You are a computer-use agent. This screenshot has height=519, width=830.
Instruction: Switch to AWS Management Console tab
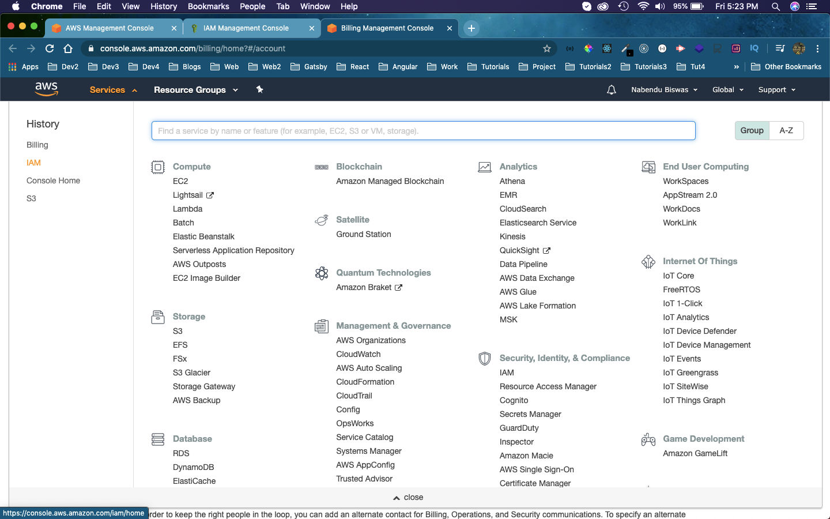click(x=110, y=28)
